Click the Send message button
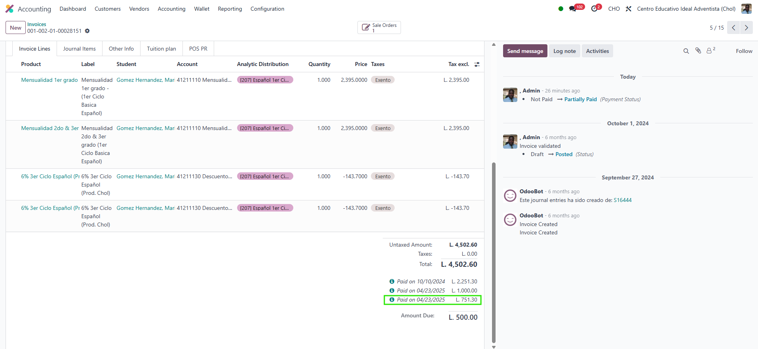 pyautogui.click(x=525, y=51)
